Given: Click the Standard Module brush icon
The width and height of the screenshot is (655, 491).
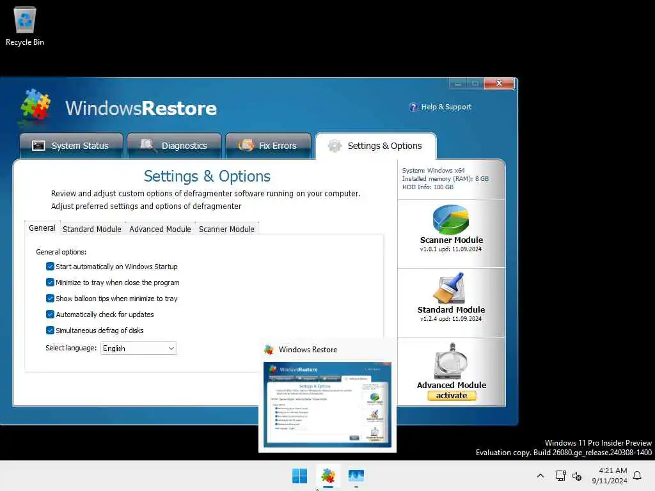Looking at the screenshot, I should [451, 288].
